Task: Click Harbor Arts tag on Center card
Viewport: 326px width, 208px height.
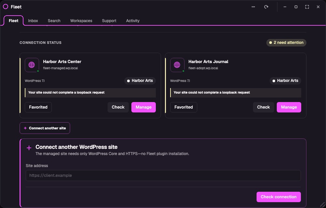Action: pyautogui.click(x=140, y=81)
